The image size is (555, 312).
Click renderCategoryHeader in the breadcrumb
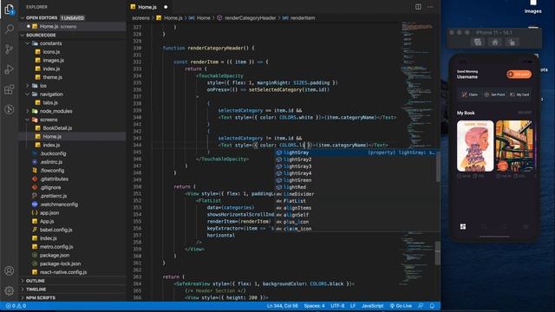coord(251,17)
